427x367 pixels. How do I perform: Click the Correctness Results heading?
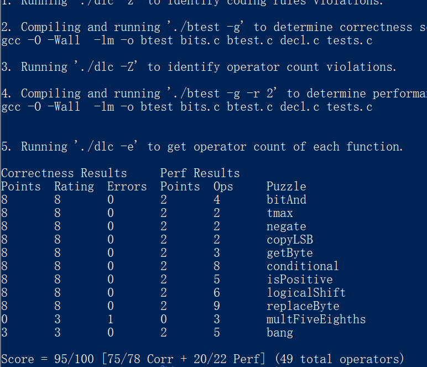[64, 173]
